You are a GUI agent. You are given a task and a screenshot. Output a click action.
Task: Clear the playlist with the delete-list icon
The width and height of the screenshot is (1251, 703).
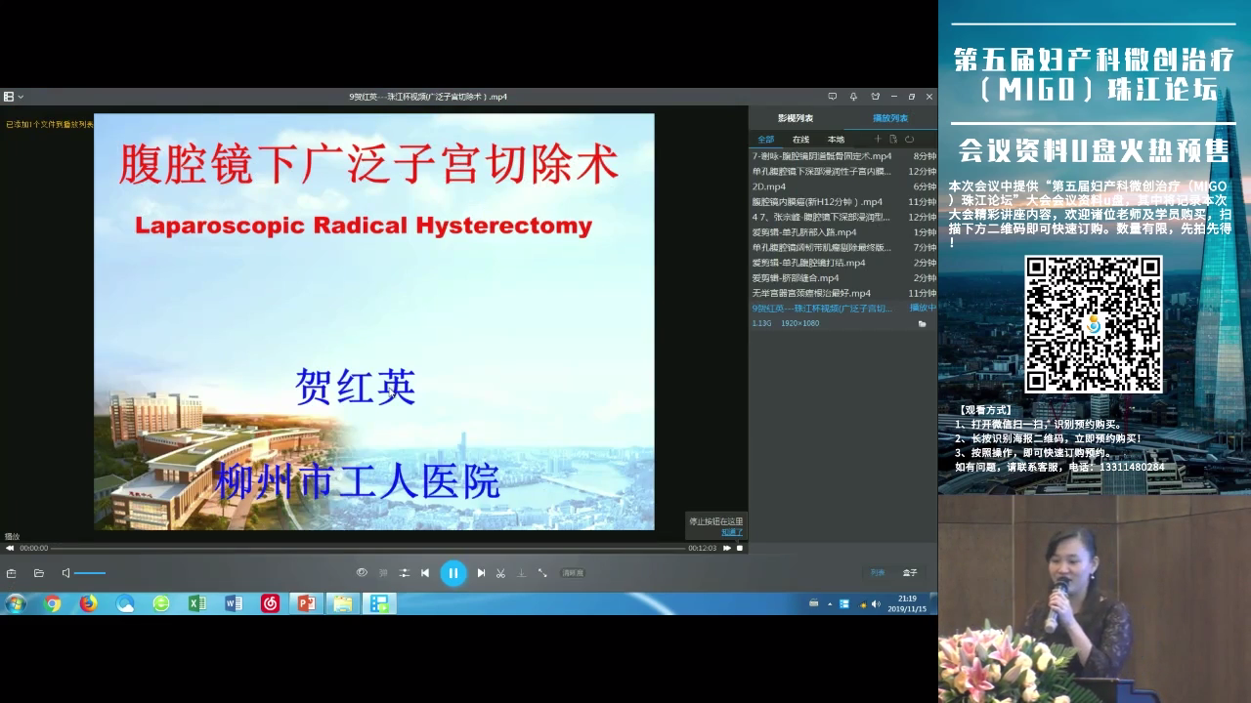click(x=893, y=140)
